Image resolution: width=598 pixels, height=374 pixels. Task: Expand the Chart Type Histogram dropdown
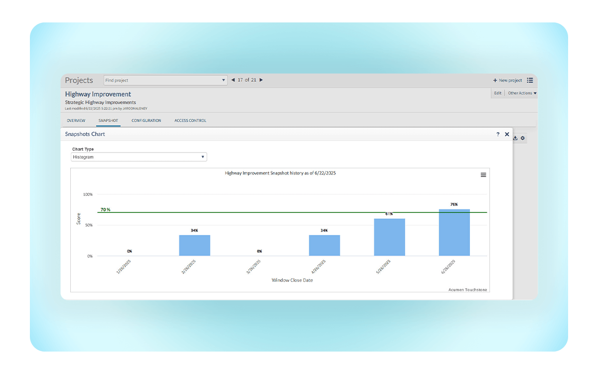(x=139, y=157)
